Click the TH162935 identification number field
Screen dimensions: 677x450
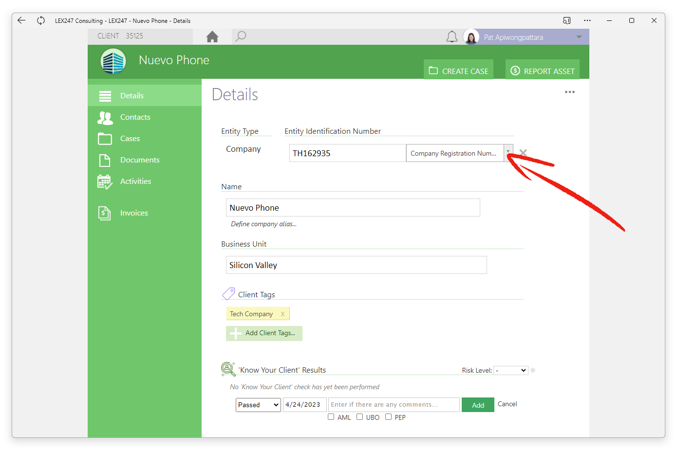(348, 153)
